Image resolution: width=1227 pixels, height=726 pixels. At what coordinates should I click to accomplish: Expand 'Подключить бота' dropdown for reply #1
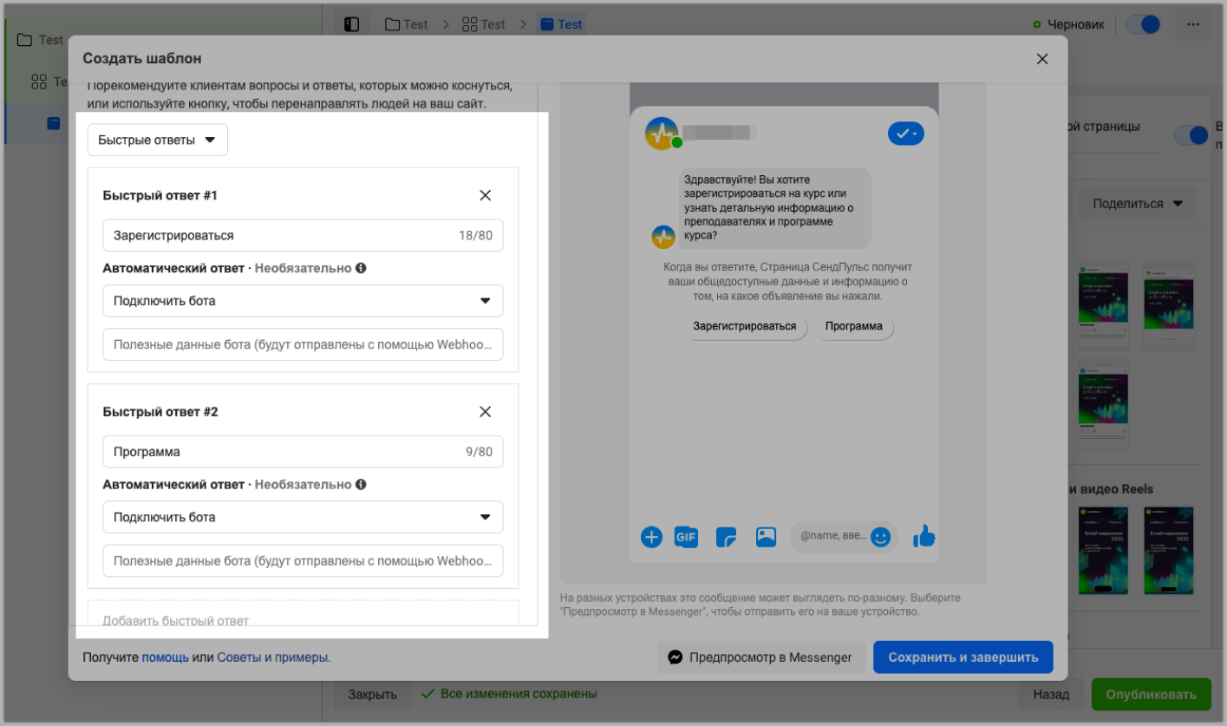coord(303,301)
